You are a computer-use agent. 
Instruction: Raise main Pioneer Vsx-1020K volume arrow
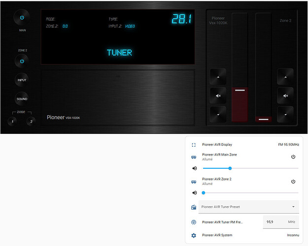tap(218, 77)
